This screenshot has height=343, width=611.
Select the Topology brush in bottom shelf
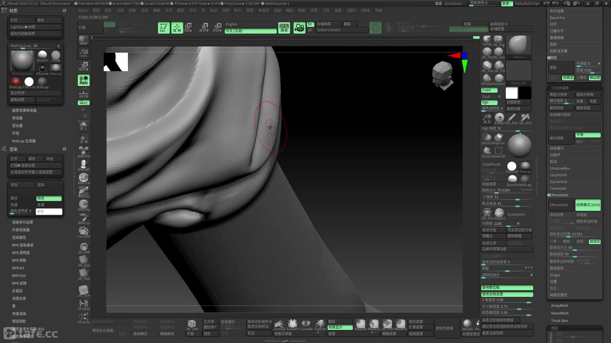(x=320, y=325)
